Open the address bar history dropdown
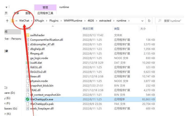Image resolution: width=196 pixels, height=116 pixels. point(142,21)
